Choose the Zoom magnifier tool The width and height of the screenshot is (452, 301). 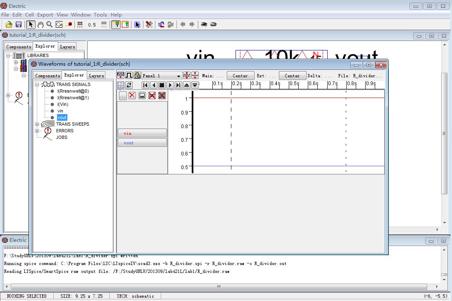[x=50, y=25]
